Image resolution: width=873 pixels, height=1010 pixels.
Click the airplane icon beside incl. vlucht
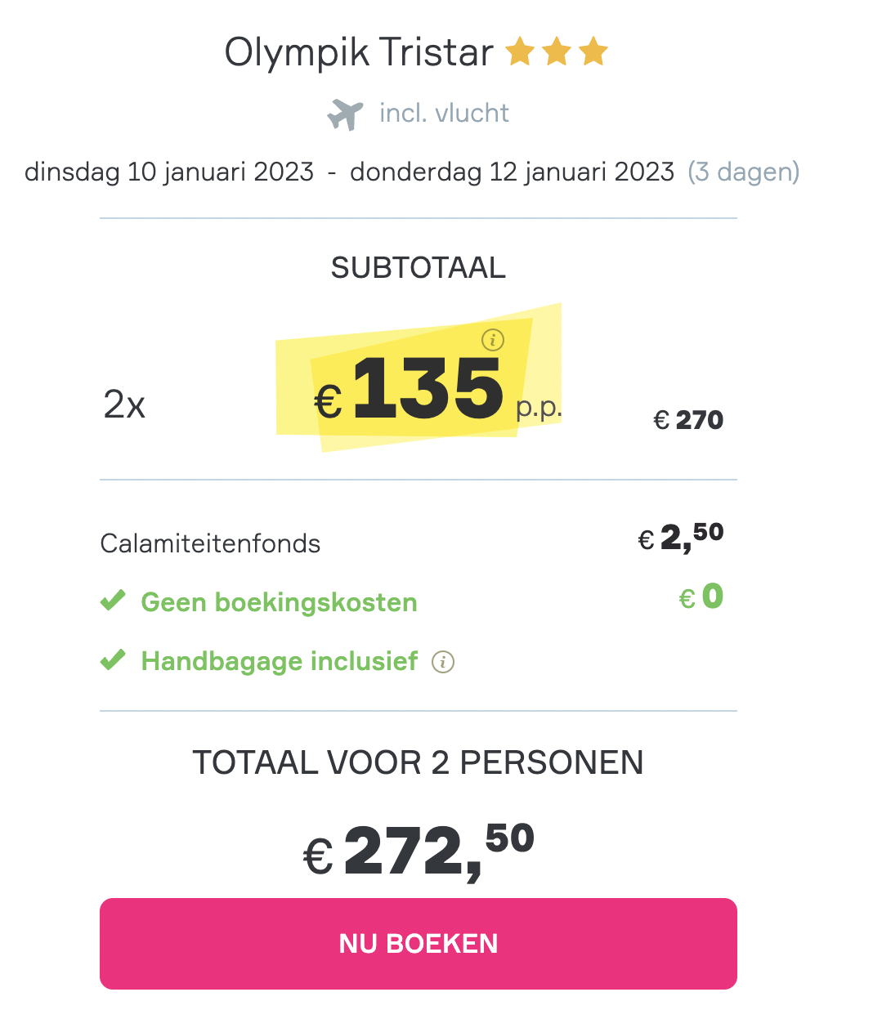(x=345, y=114)
